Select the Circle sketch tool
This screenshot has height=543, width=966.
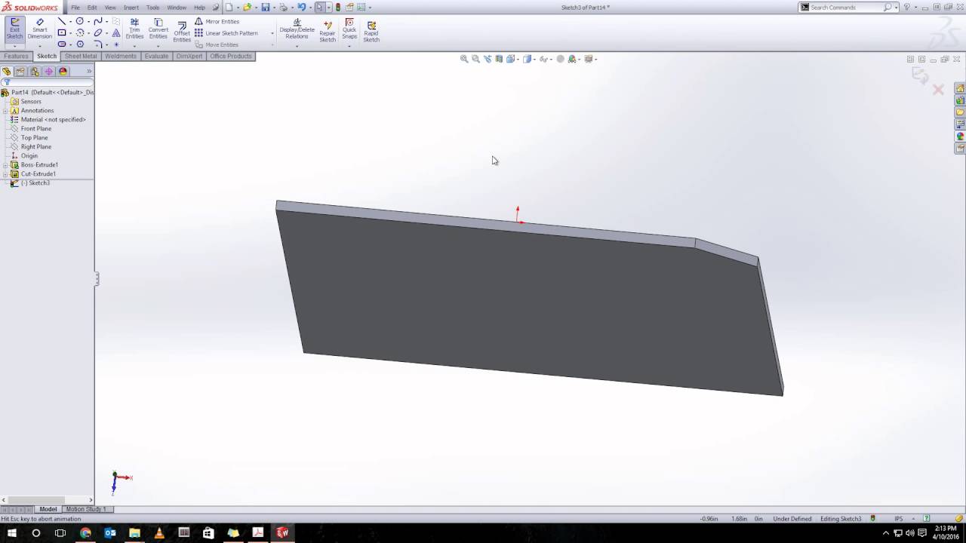(80, 21)
